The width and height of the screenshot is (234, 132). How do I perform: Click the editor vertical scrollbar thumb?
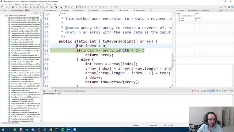173,61
